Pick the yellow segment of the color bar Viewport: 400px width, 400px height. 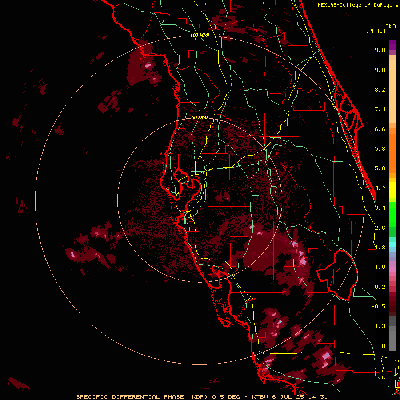coord(392,190)
